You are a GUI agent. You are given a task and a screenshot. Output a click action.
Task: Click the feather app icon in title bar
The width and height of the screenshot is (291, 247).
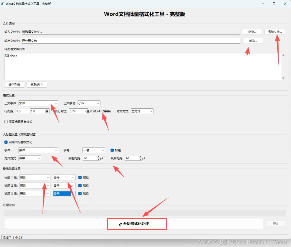2,4
